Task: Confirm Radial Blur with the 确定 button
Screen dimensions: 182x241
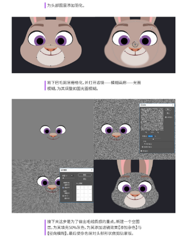Action: (x=85, y=175)
